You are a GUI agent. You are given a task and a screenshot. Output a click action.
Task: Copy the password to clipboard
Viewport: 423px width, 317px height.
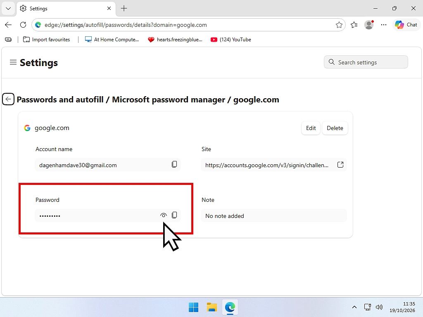tap(175, 215)
